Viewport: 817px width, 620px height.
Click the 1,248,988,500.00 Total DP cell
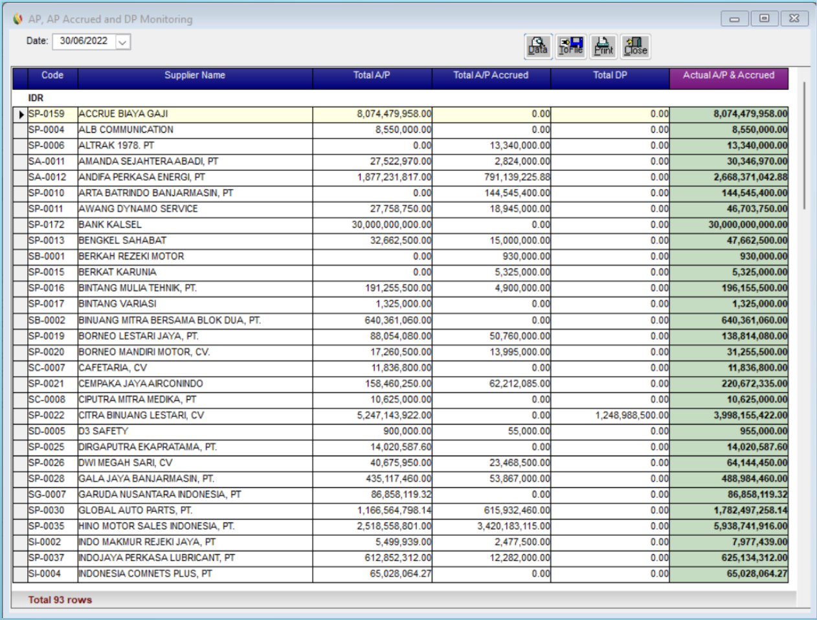pyautogui.click(x=610, y=416)
